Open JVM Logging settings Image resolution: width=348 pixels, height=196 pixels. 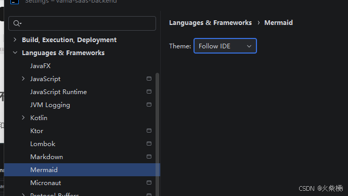[50, 105]
